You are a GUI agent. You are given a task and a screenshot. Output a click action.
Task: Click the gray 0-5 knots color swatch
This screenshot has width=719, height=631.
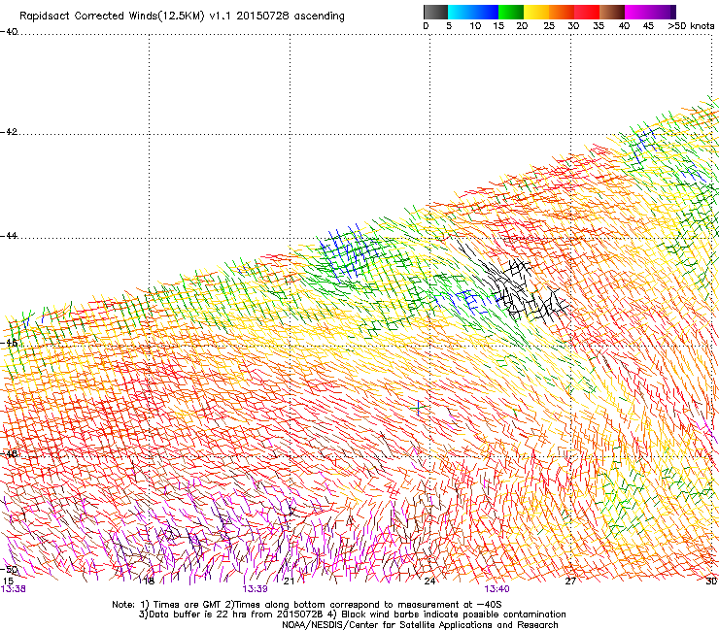click(435, 12)
